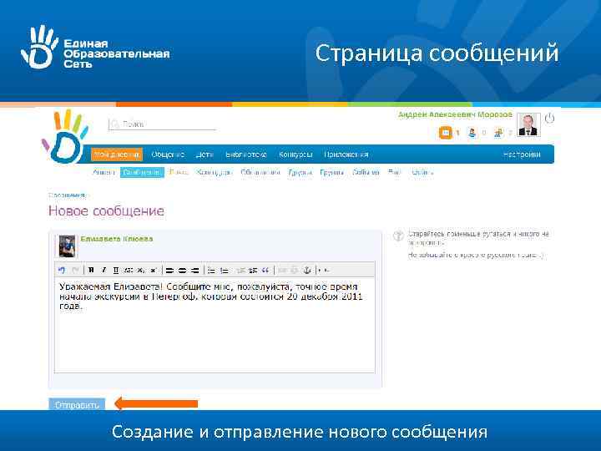This screenshot has height=451, width=601.
Task: Open the Дети main menu item
Action: coord(205,155)
